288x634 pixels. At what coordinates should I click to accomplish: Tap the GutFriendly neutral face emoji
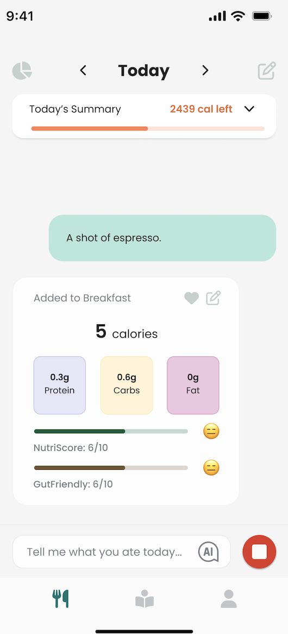click(211, 468)
